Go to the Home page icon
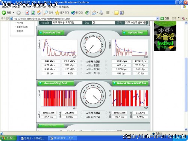This screenshot has width=188, height=141. pos(39,12)
